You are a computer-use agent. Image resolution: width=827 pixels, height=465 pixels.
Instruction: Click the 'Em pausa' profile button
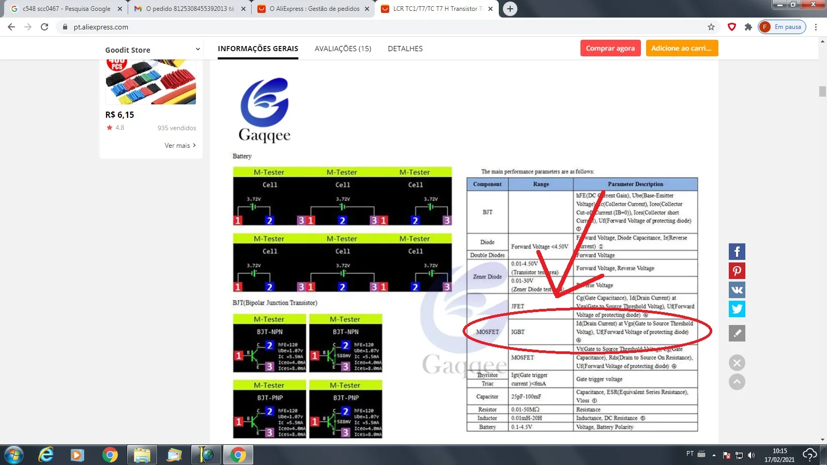(x=782, y=27)
